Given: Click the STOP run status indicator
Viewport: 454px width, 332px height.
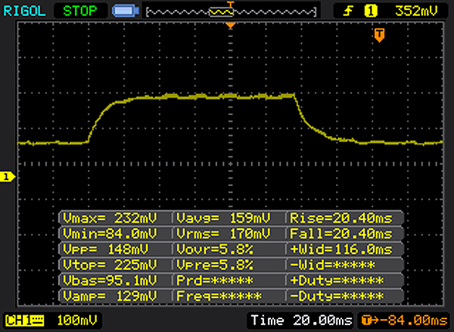Looking at the screenshot, I should (x=80, y=11).
